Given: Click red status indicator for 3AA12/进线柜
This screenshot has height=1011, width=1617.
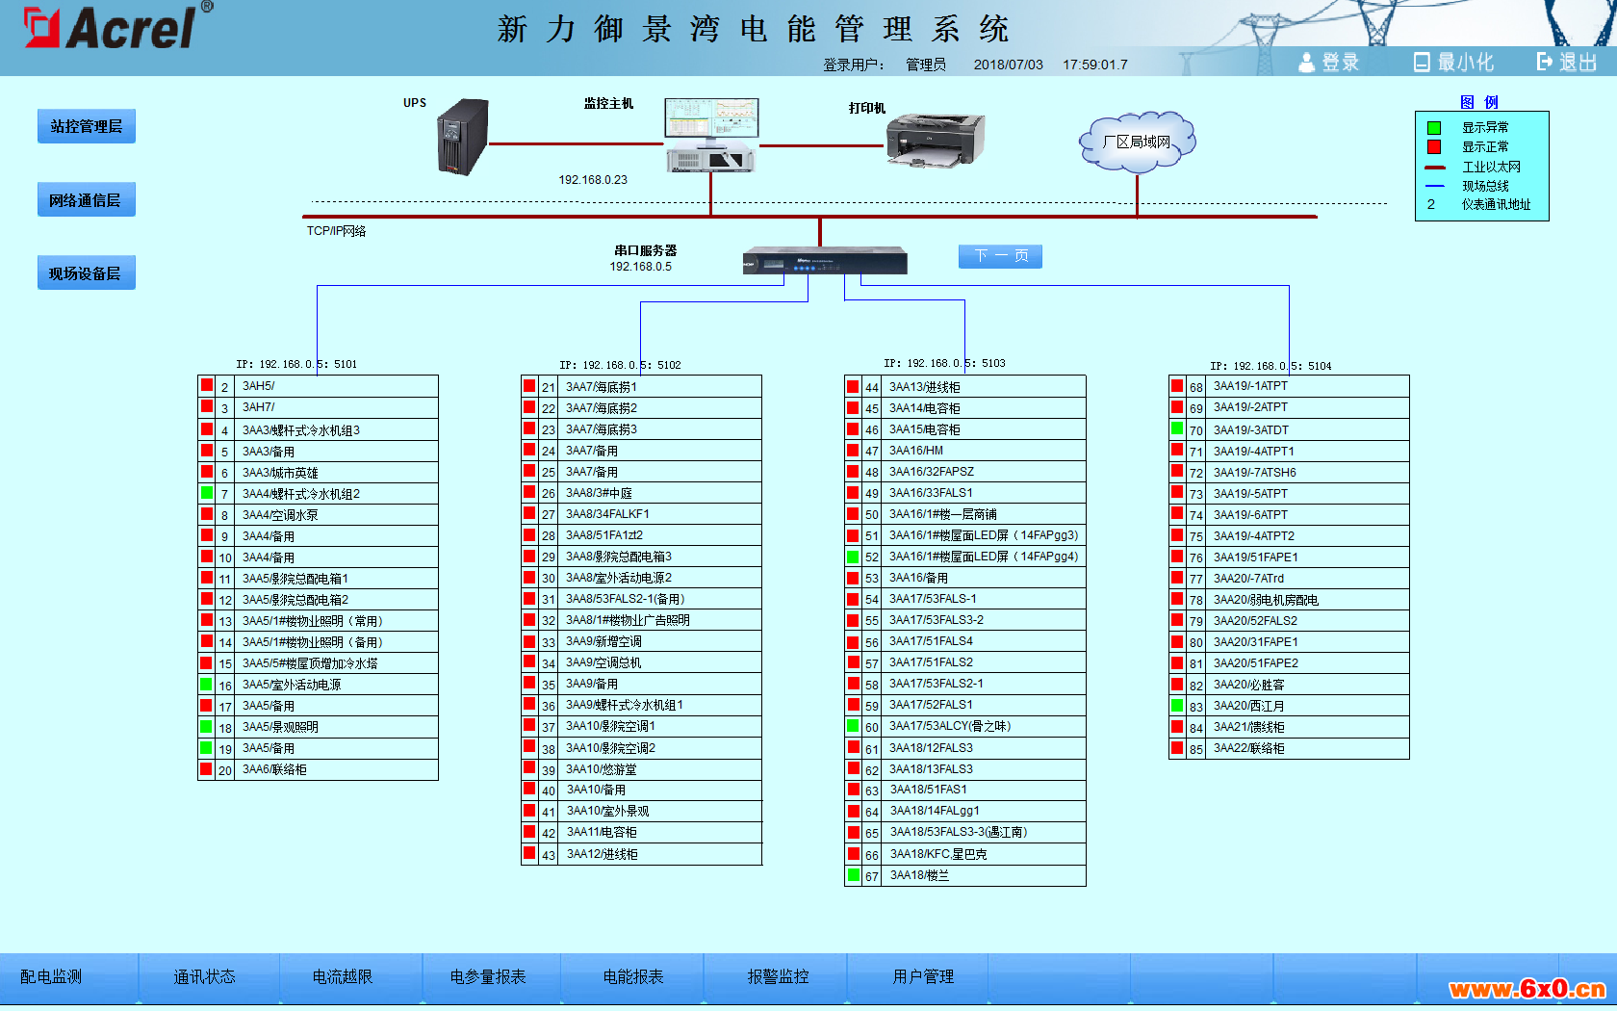Looking at the screenshot, I should (529, 853).
